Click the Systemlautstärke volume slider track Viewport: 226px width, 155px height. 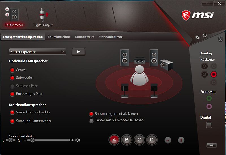49,140
